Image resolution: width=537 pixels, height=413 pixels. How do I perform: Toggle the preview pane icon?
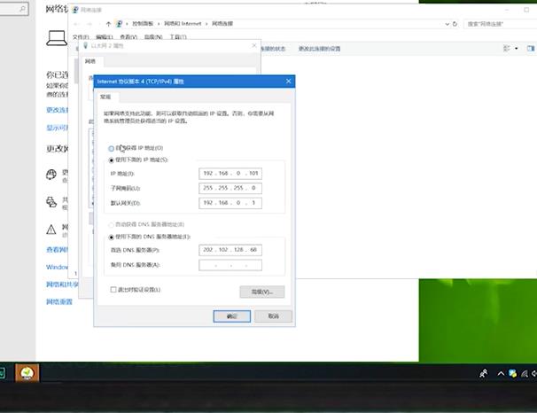point(531,48)
